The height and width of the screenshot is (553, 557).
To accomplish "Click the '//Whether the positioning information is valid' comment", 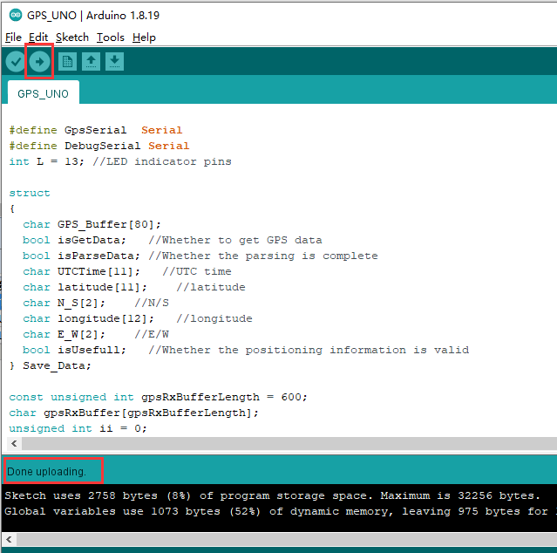I will 309,350.
